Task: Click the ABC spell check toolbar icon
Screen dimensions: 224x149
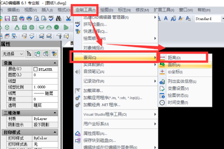Action: pyautogui.click(x=51, y=18)
